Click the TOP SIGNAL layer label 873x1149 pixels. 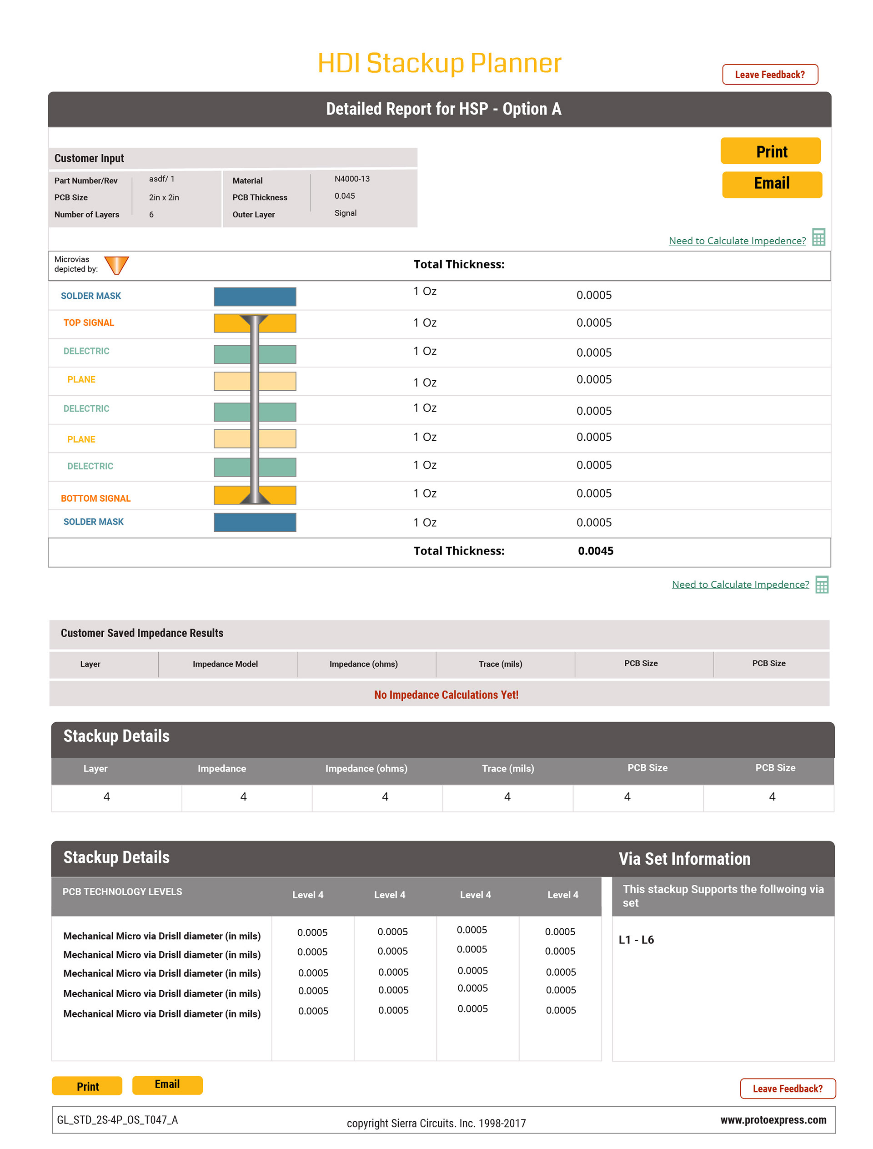[89, 323]
